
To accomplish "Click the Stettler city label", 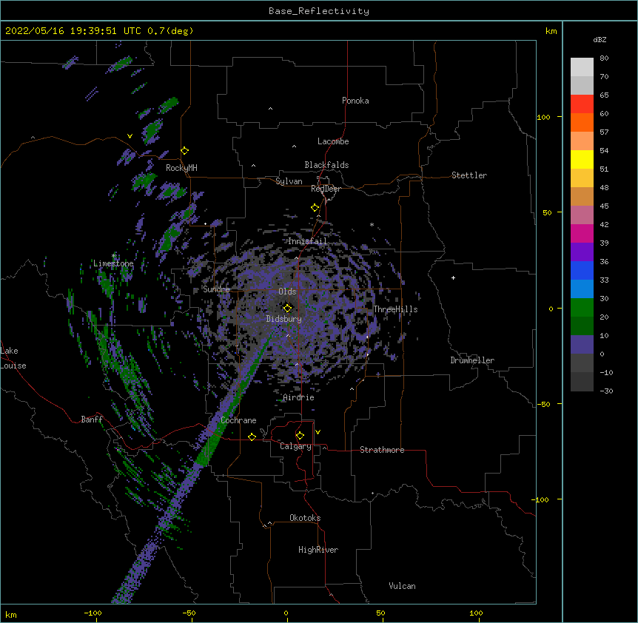I will point(469,175).
